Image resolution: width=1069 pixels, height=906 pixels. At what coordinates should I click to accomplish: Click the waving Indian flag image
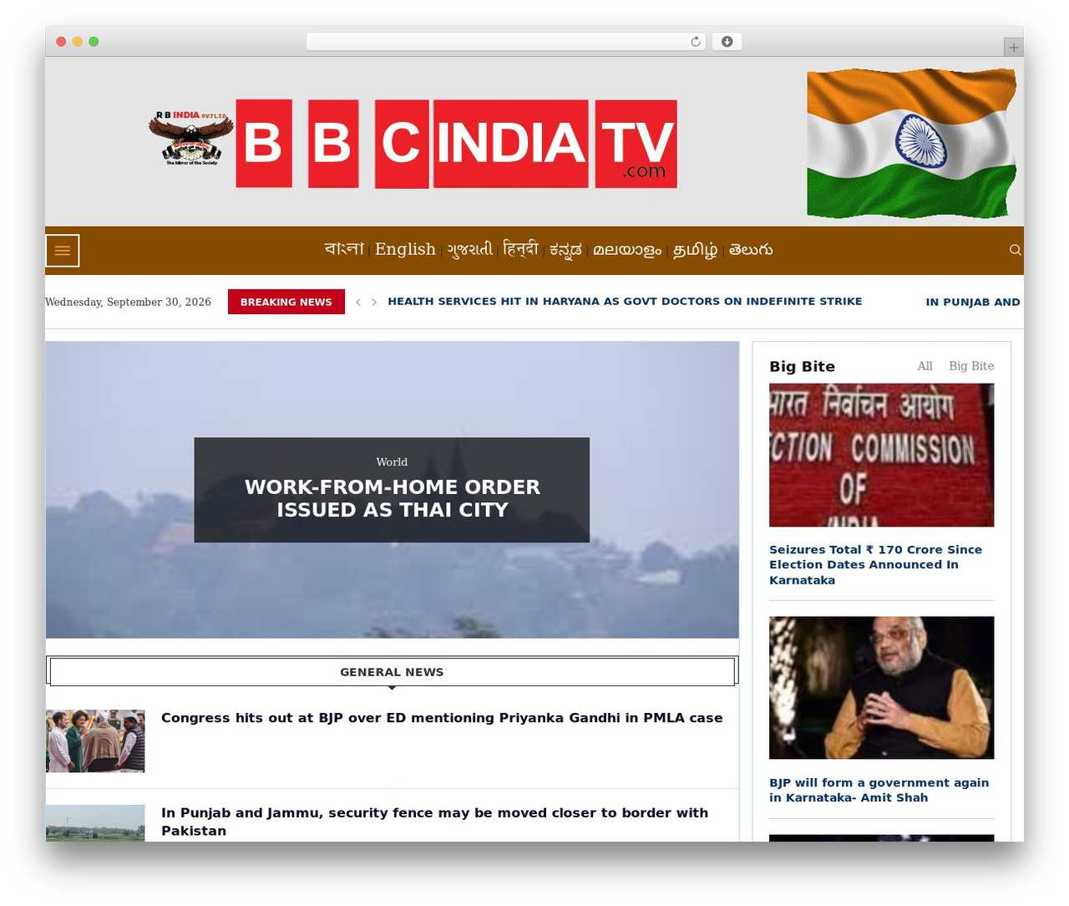pos(911,144)
